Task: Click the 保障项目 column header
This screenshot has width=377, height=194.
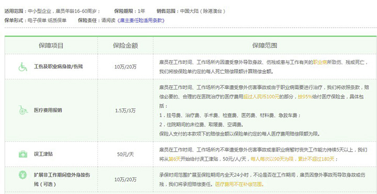Action: pyautogui.click(x=51, y=45)
